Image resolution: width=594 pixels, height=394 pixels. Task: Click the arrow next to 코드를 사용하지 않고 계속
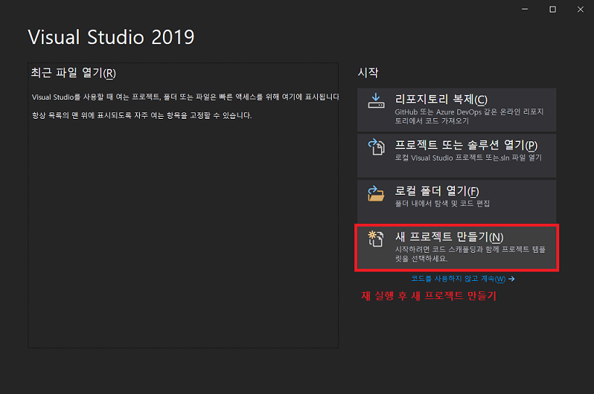tap(512, 279)
